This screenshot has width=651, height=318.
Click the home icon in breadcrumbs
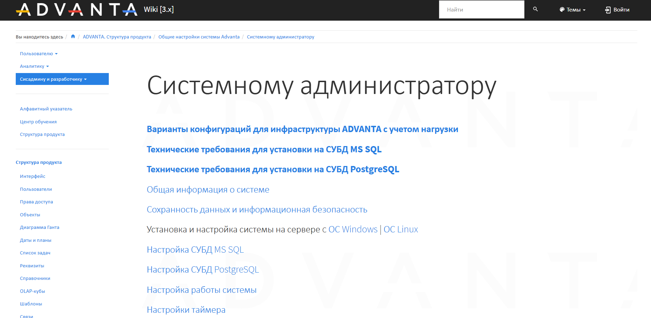(73, 37)
